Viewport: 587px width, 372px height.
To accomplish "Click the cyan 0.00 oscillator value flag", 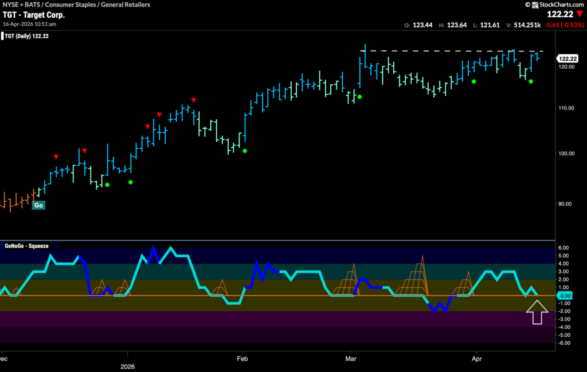I will (x=565, y=296).
